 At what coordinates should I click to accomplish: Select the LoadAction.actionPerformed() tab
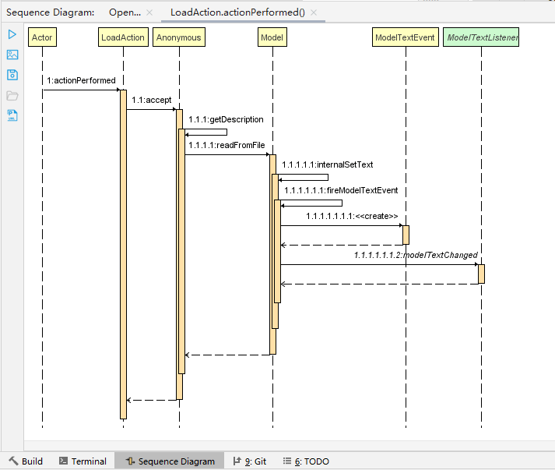click(x=237, y=12)
